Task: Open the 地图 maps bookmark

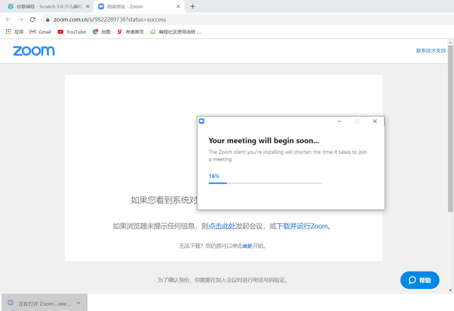Action: tap(101, 32)
